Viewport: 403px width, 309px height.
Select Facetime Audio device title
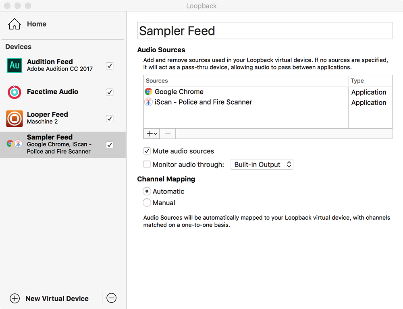[x=52, y=92]
